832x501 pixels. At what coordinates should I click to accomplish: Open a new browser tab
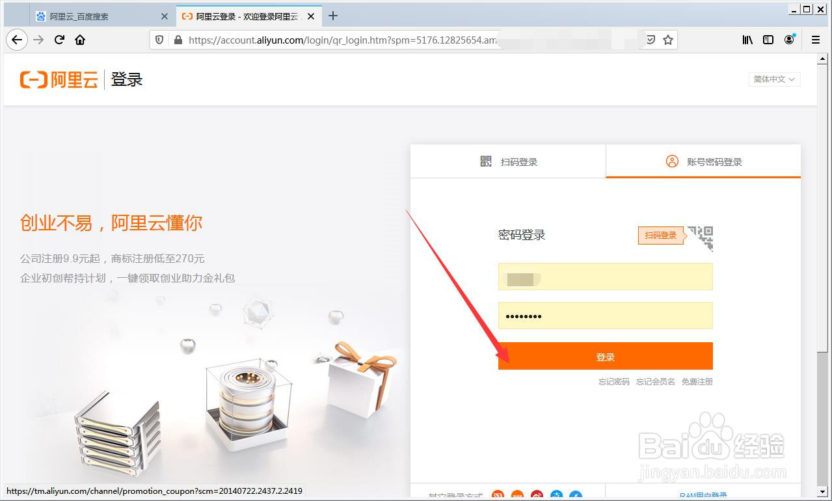tap(333, 16)
